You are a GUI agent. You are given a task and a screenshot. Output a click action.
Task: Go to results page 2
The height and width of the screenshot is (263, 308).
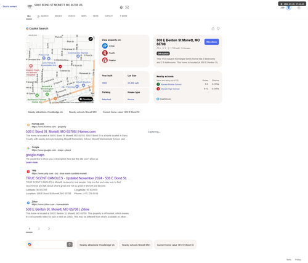[x=39, y=229]
